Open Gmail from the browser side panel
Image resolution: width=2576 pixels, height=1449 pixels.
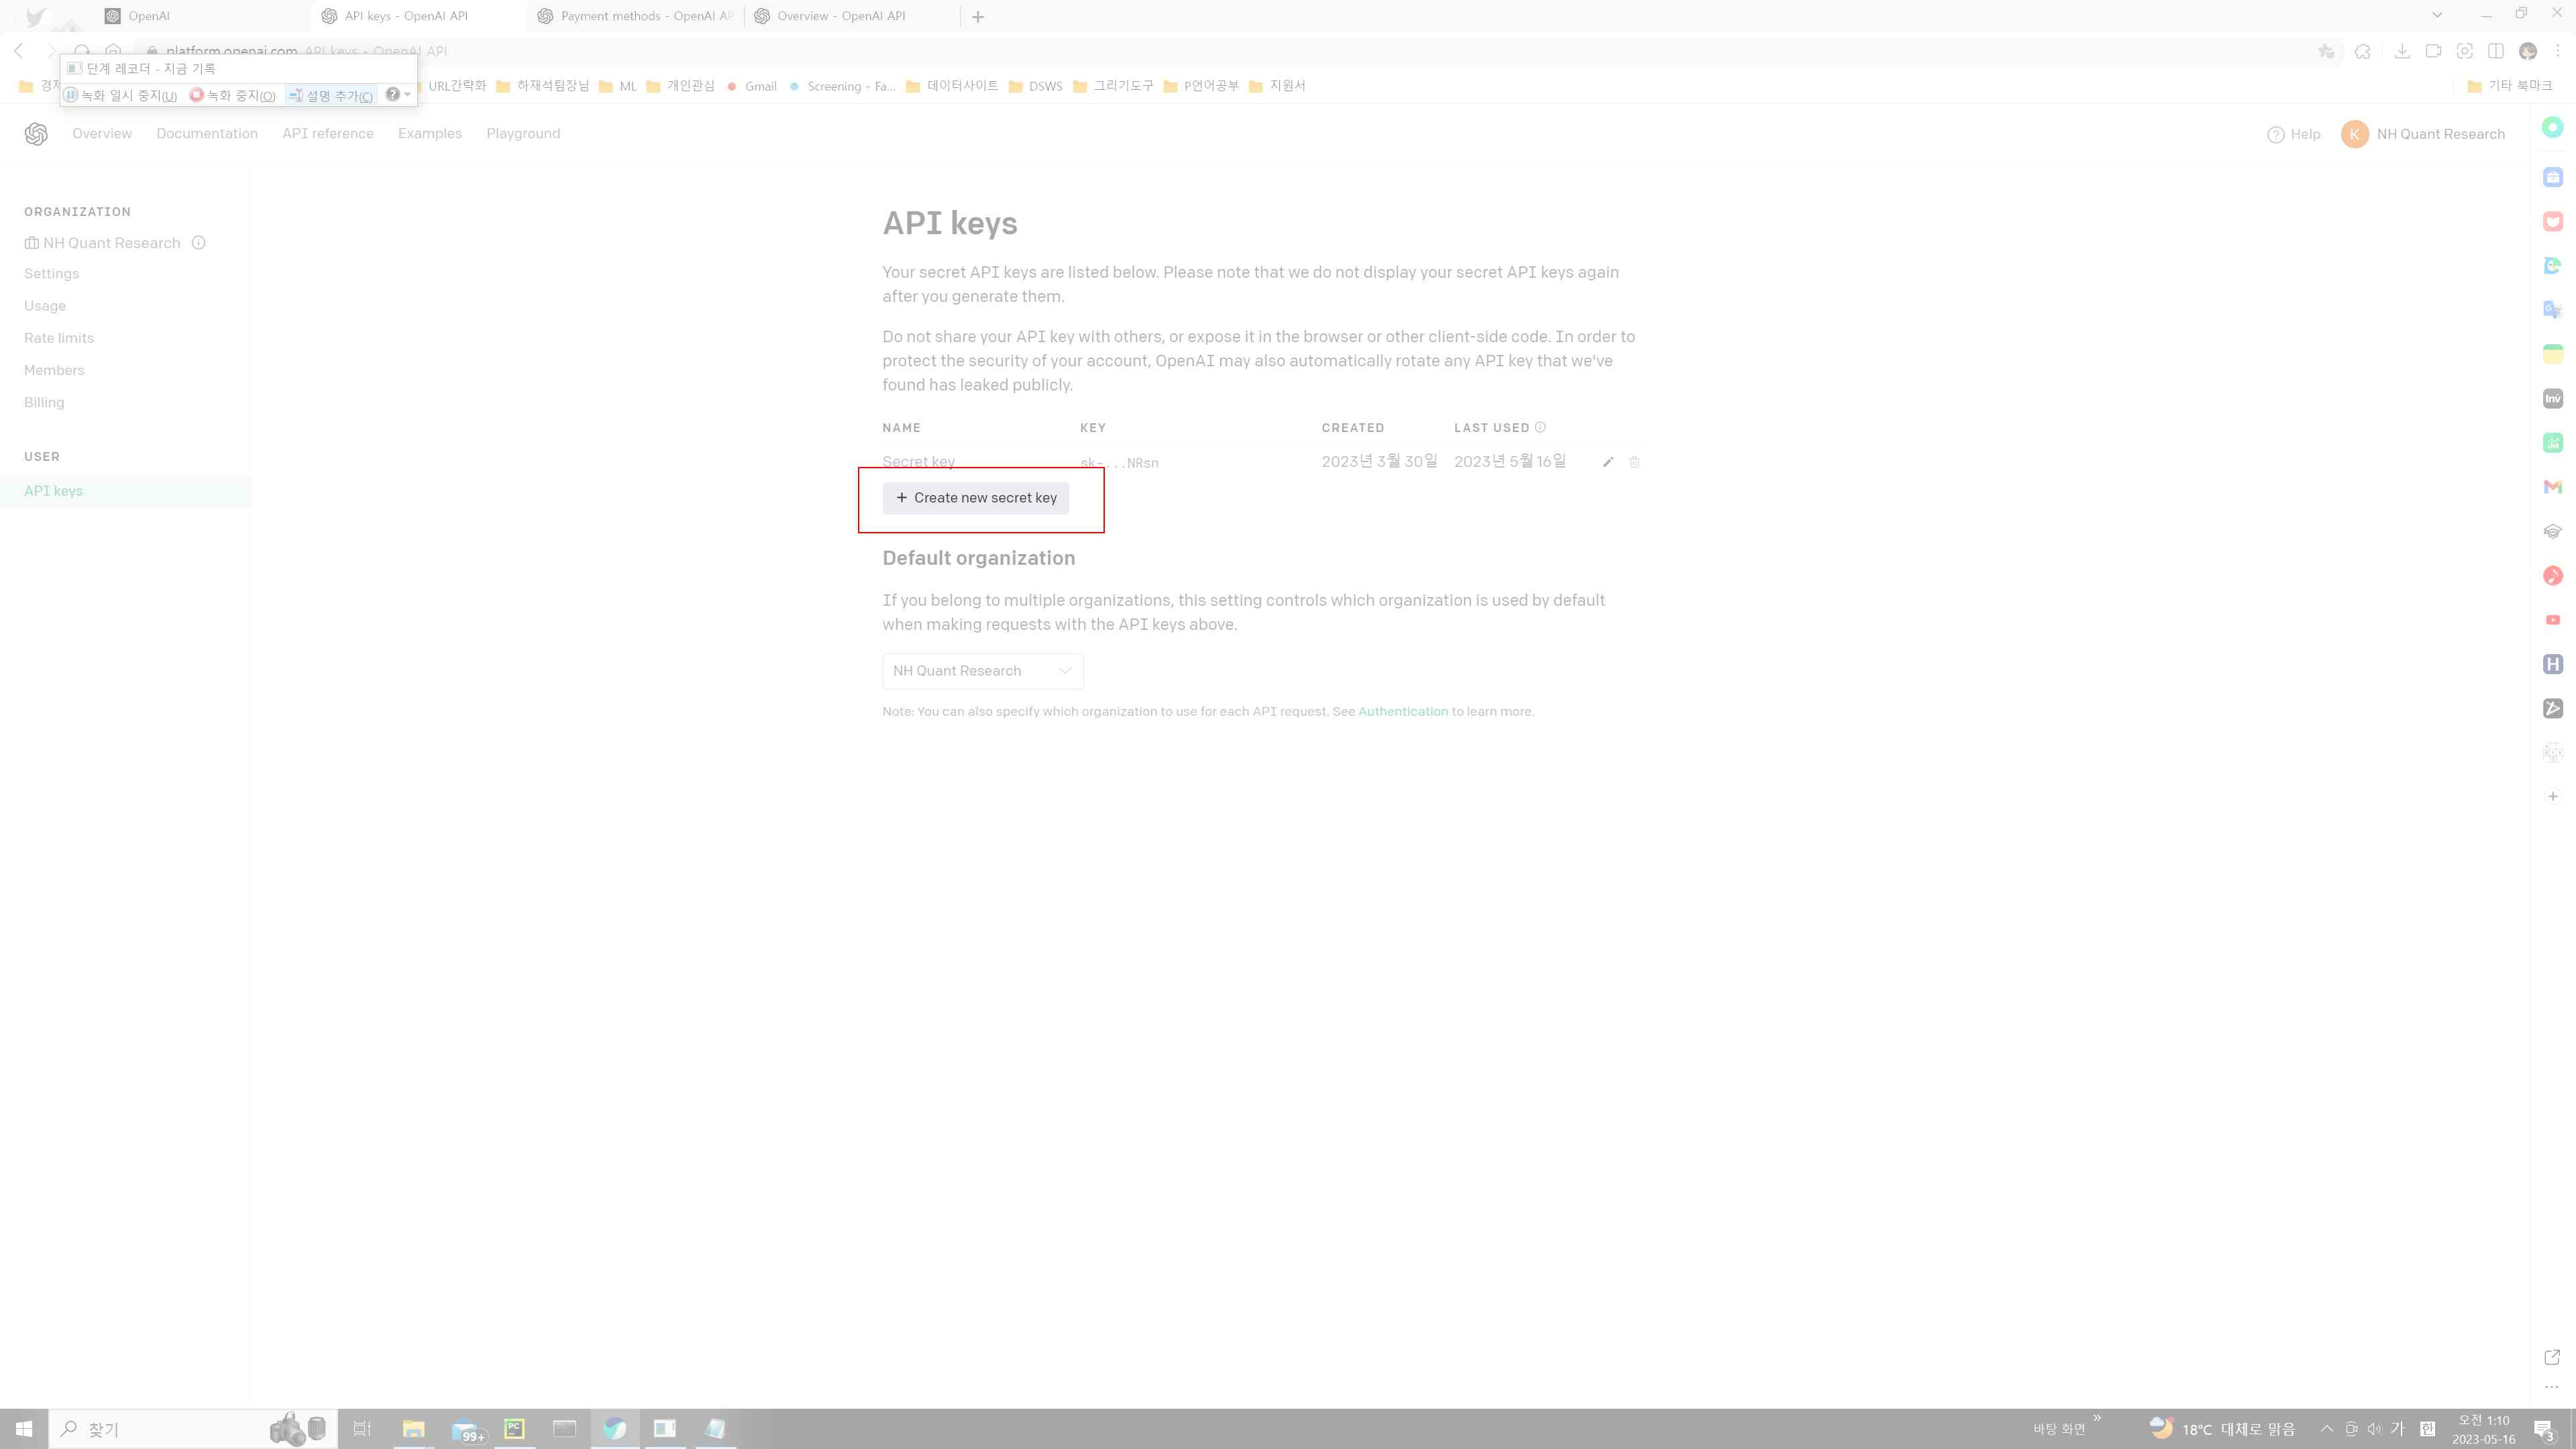[2553, 487]
